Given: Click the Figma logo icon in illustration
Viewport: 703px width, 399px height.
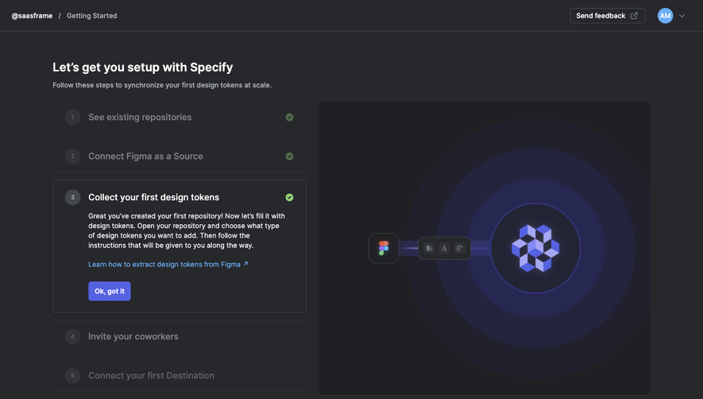Looking at the screenshot, I should (384, 248).
